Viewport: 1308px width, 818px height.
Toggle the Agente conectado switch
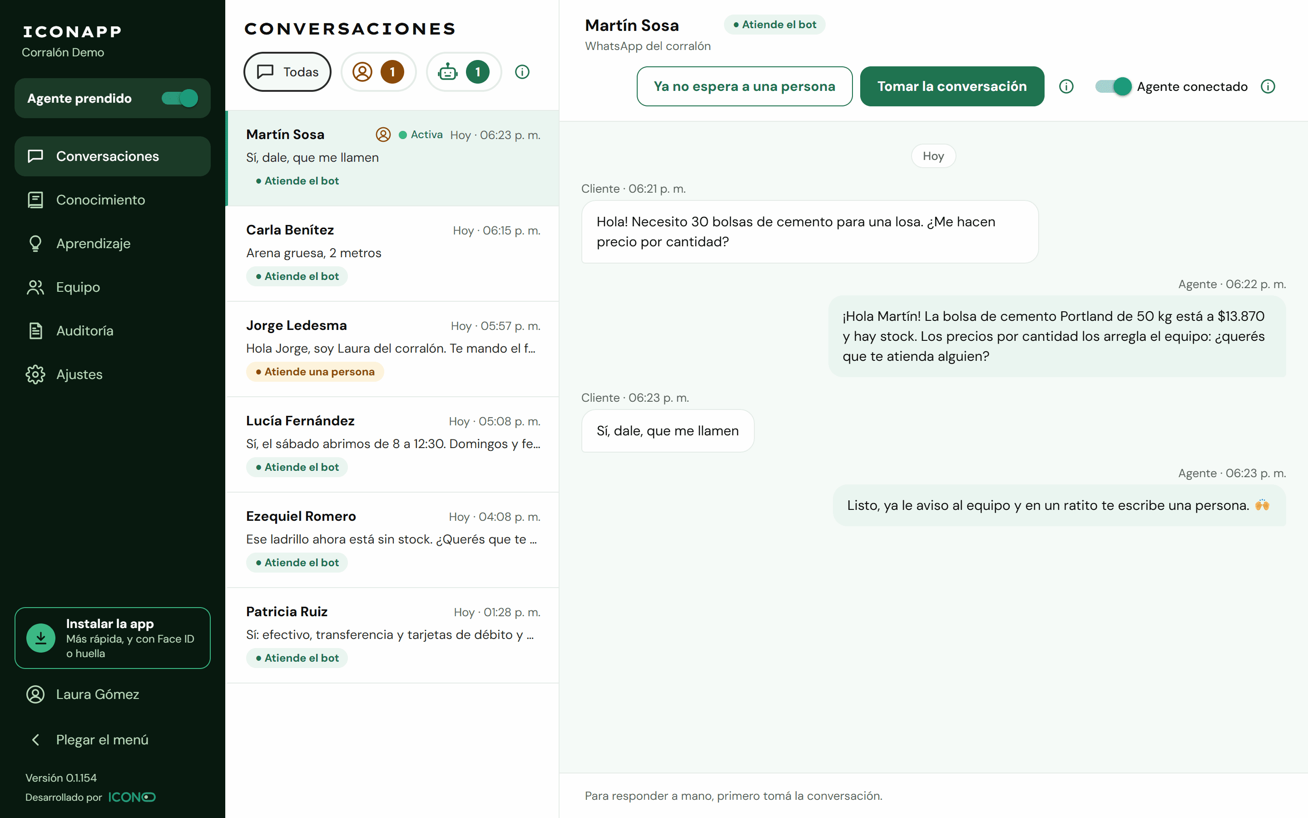1113,86
